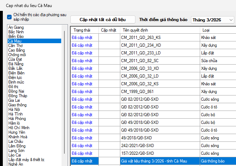Click the Loại column header
Screen dimensions: 236x166
click(x=206, y=30)
